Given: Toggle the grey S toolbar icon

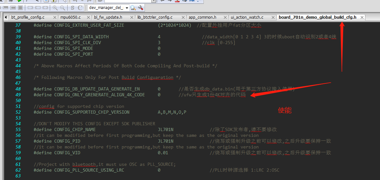Looking at the screenshot, I should point(72,8).
